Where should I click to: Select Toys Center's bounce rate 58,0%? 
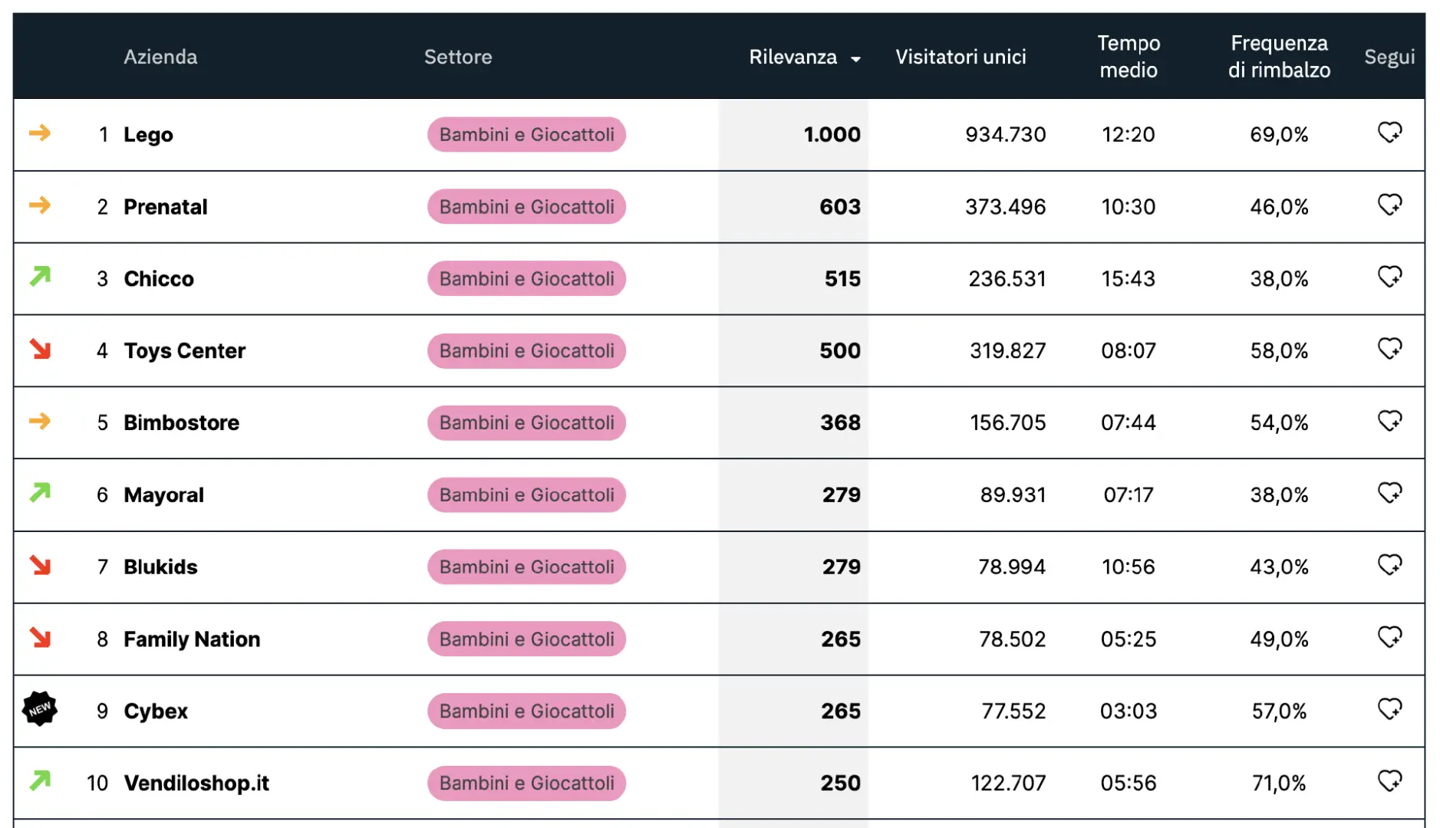pyautogui.click(x=1279, y=351)
